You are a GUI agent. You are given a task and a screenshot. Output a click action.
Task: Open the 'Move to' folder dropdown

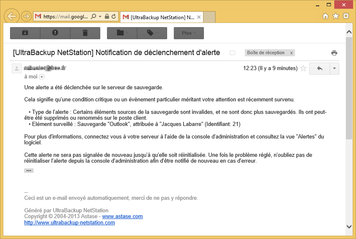tap(122, 33)
